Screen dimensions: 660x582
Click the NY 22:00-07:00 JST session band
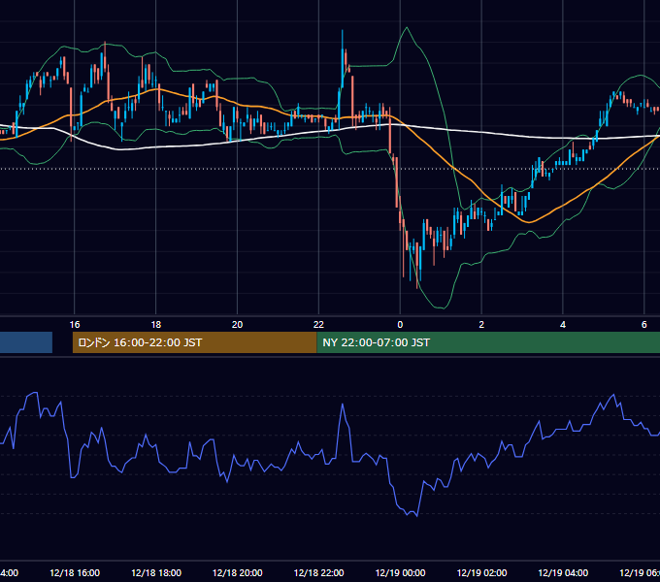point(488,342)
